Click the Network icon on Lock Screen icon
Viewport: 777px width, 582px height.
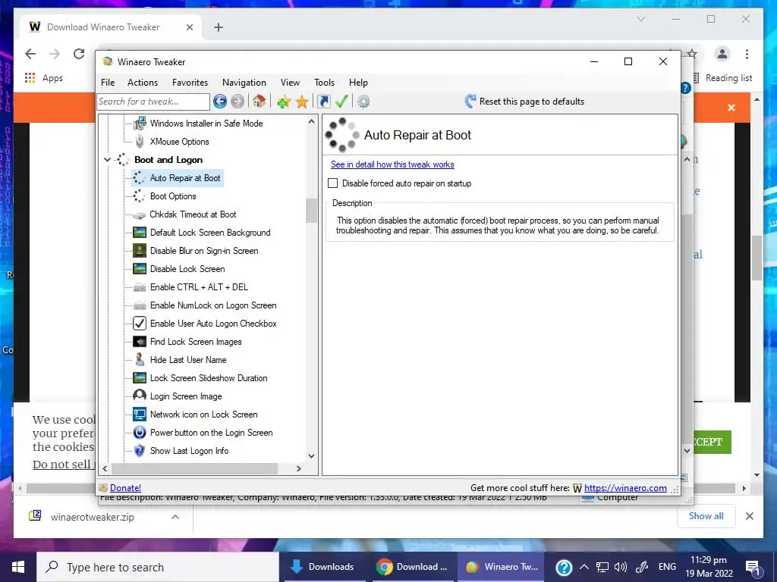(x=140, y=415)
